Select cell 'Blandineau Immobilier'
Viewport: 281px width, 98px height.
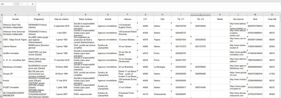(x=15, y=67)
